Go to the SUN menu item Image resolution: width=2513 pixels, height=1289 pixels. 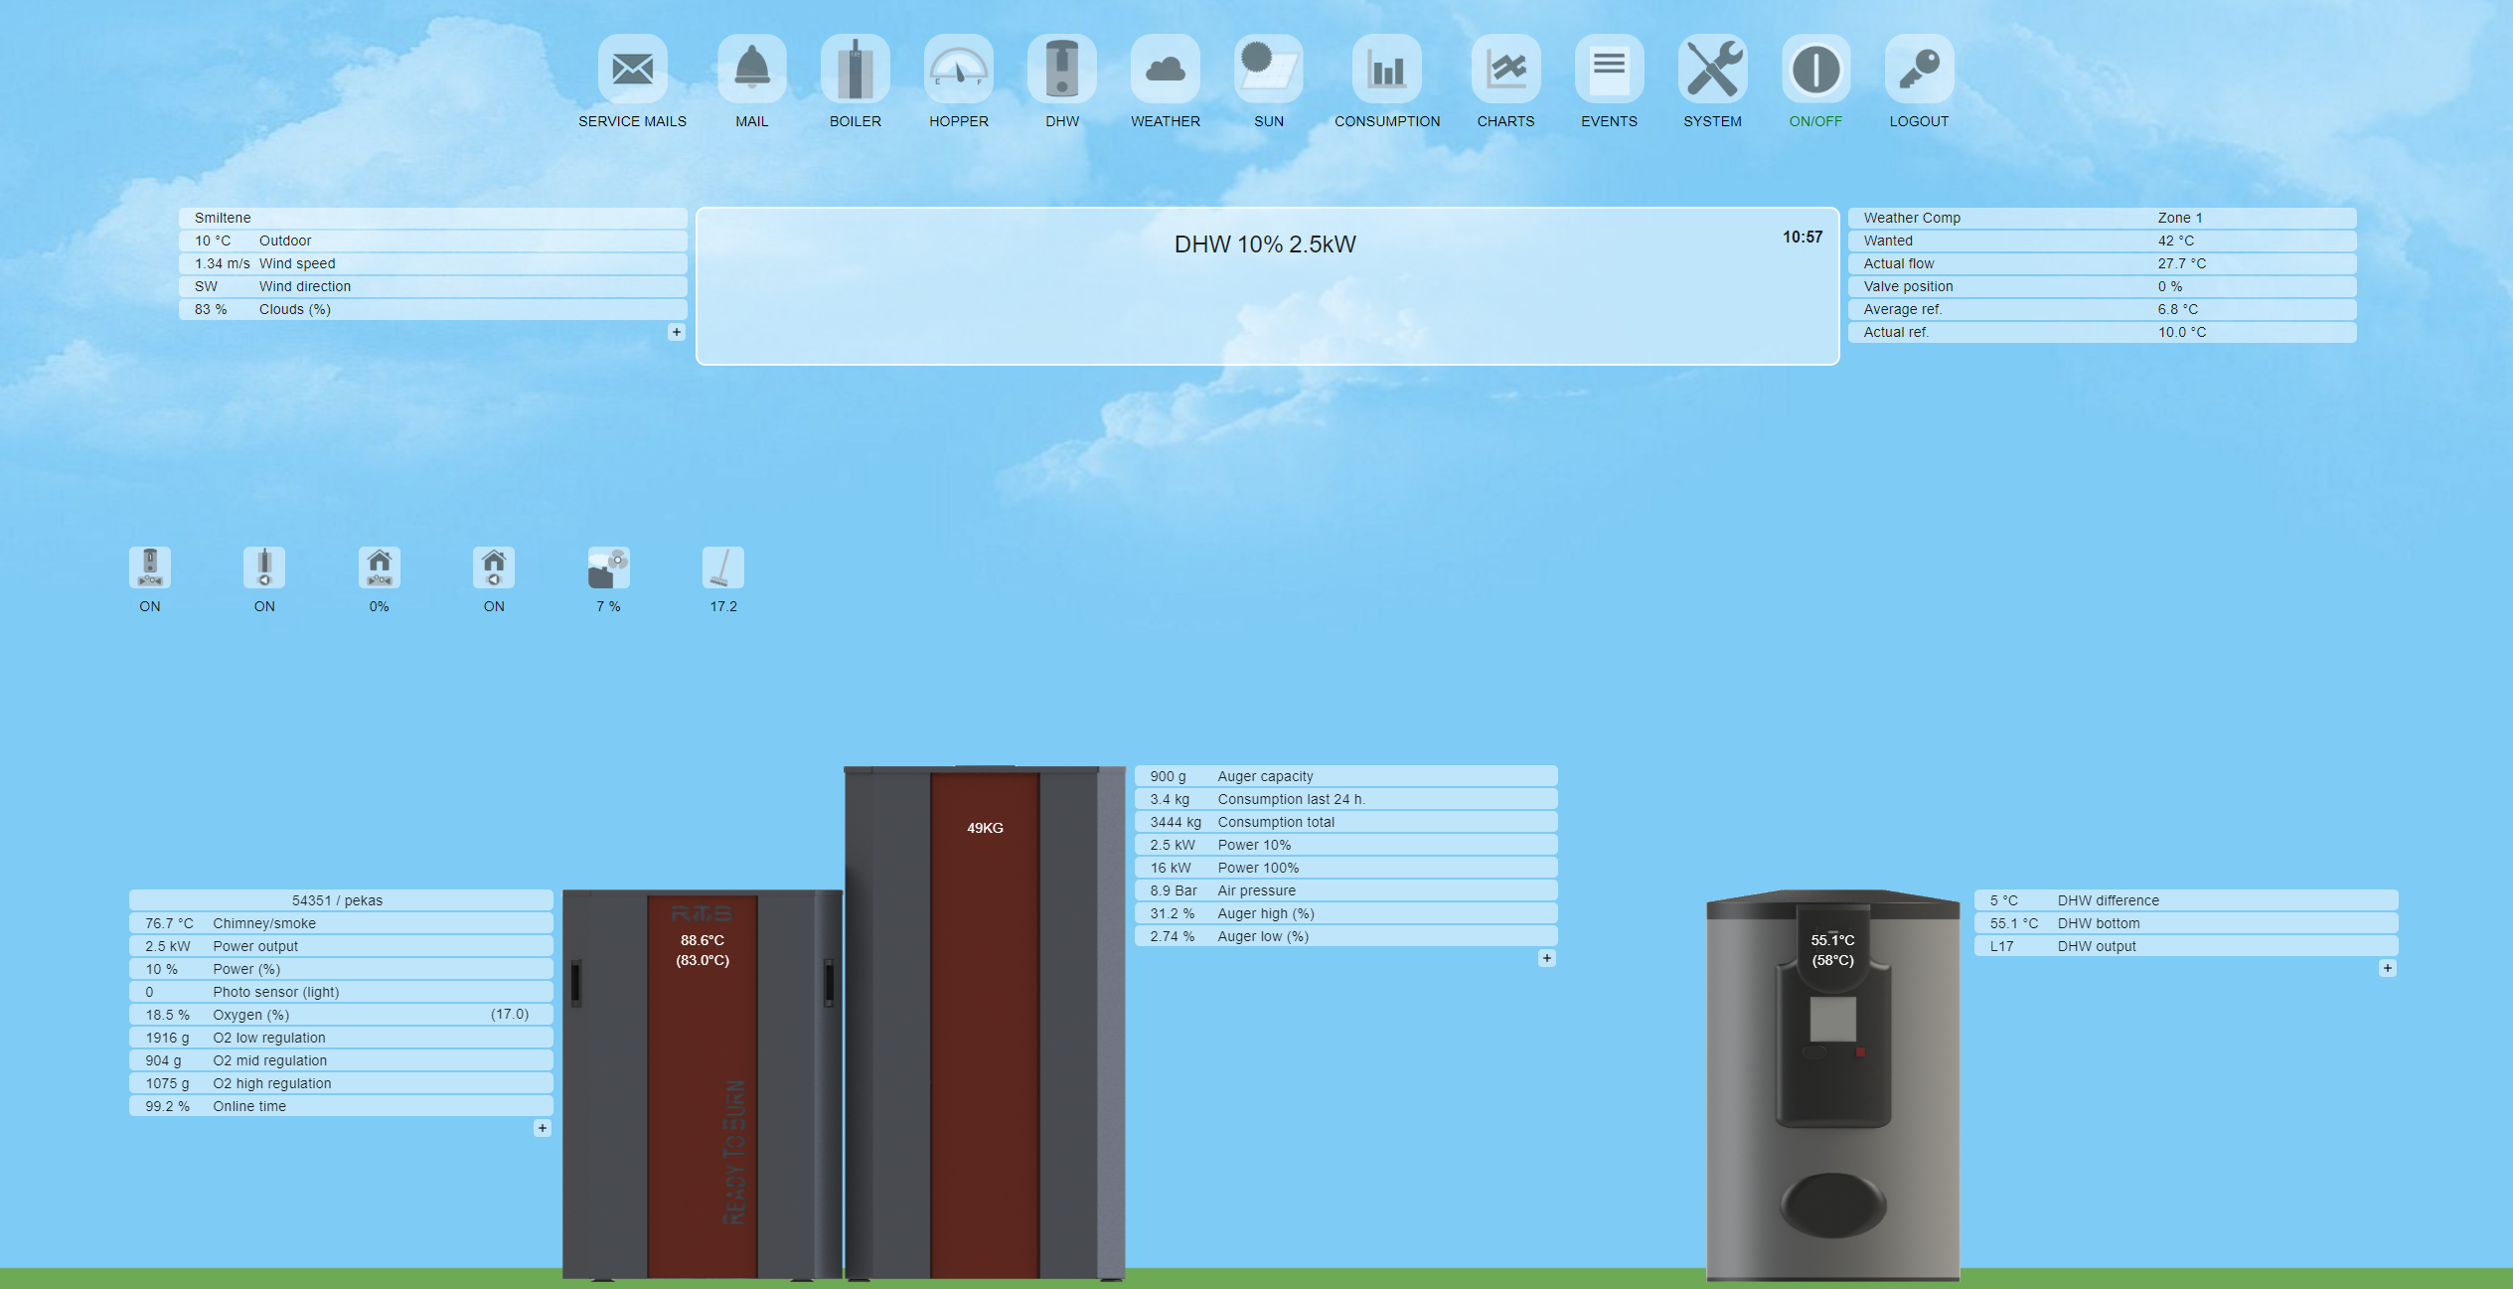tap(1268, 70)
